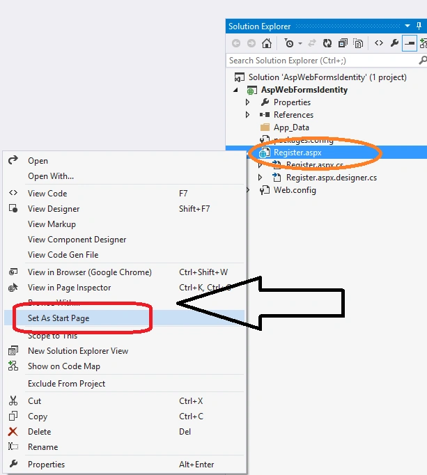Click the Web.config file icon
The height and width of the screenshot is (475, 427).
click(265, 190)
